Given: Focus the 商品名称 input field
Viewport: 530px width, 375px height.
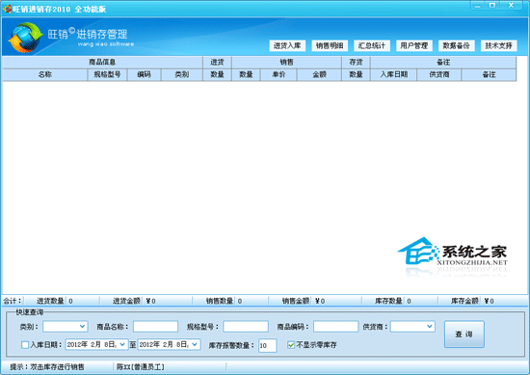Looking at the screenshot, I should pyautogui.click(x=155, y=327).
